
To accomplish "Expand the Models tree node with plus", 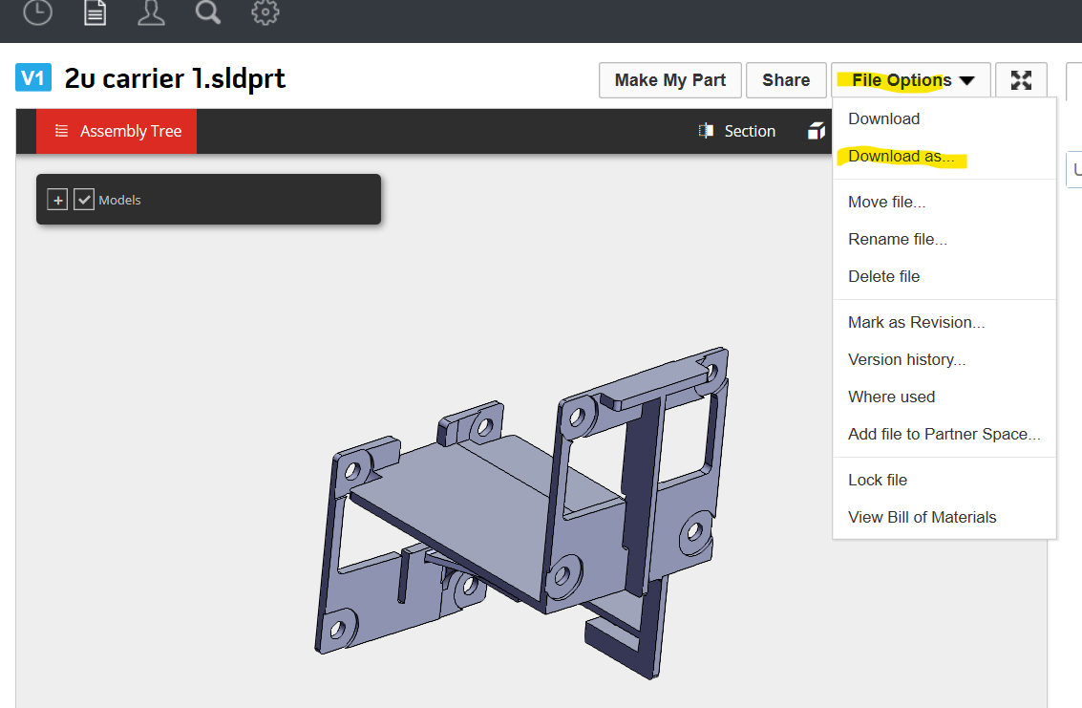I will point(57,201).
